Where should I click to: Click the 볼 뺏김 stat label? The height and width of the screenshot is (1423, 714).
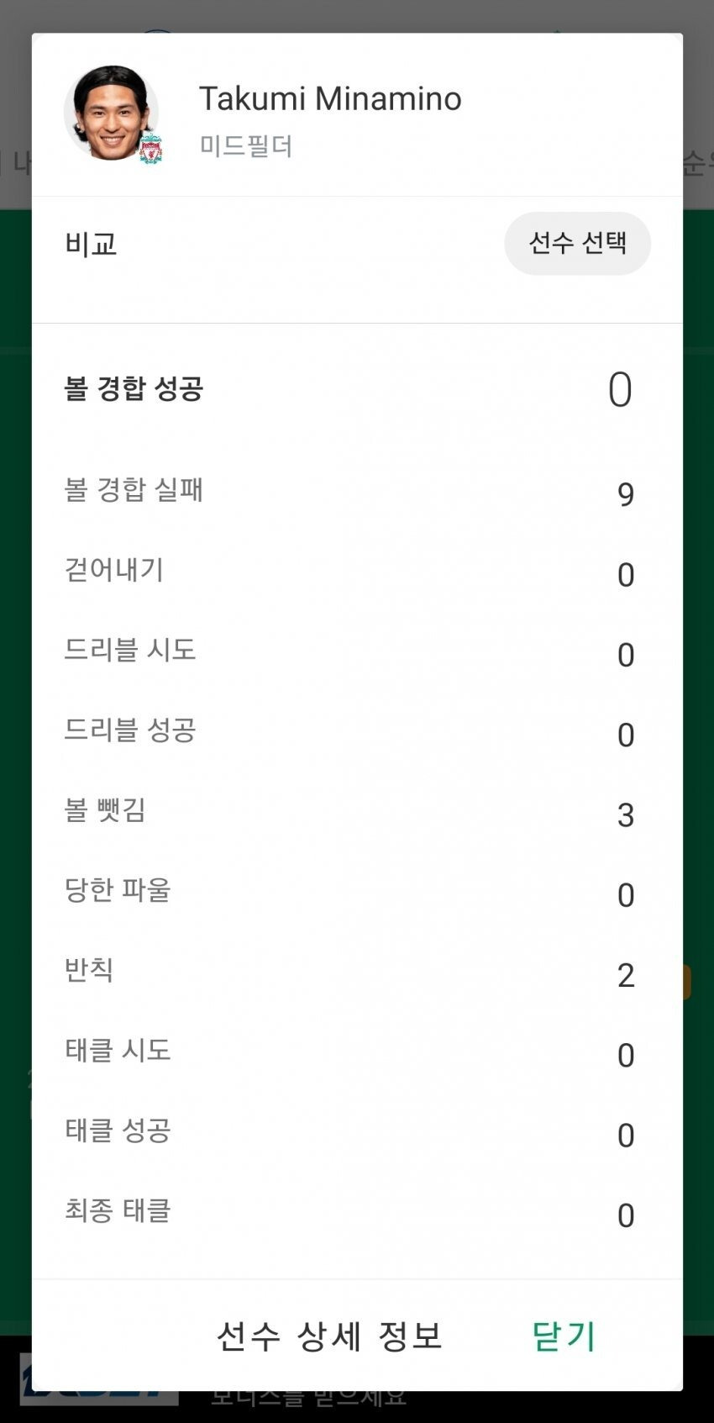pyautogui.click(x=106, y=809)
